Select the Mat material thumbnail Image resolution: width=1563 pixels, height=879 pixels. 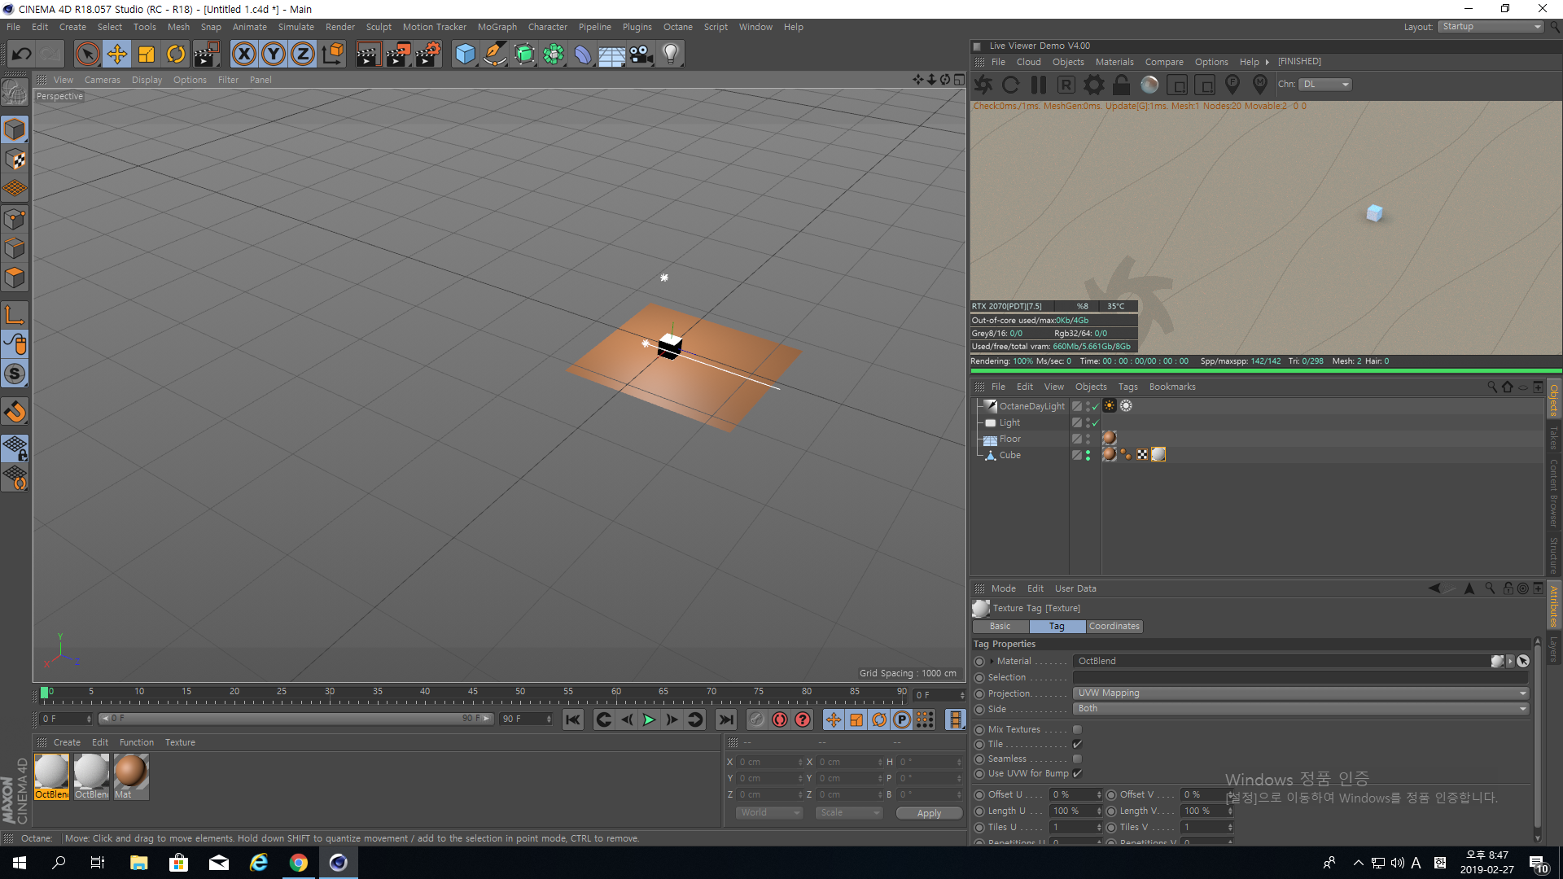(131, 776)
